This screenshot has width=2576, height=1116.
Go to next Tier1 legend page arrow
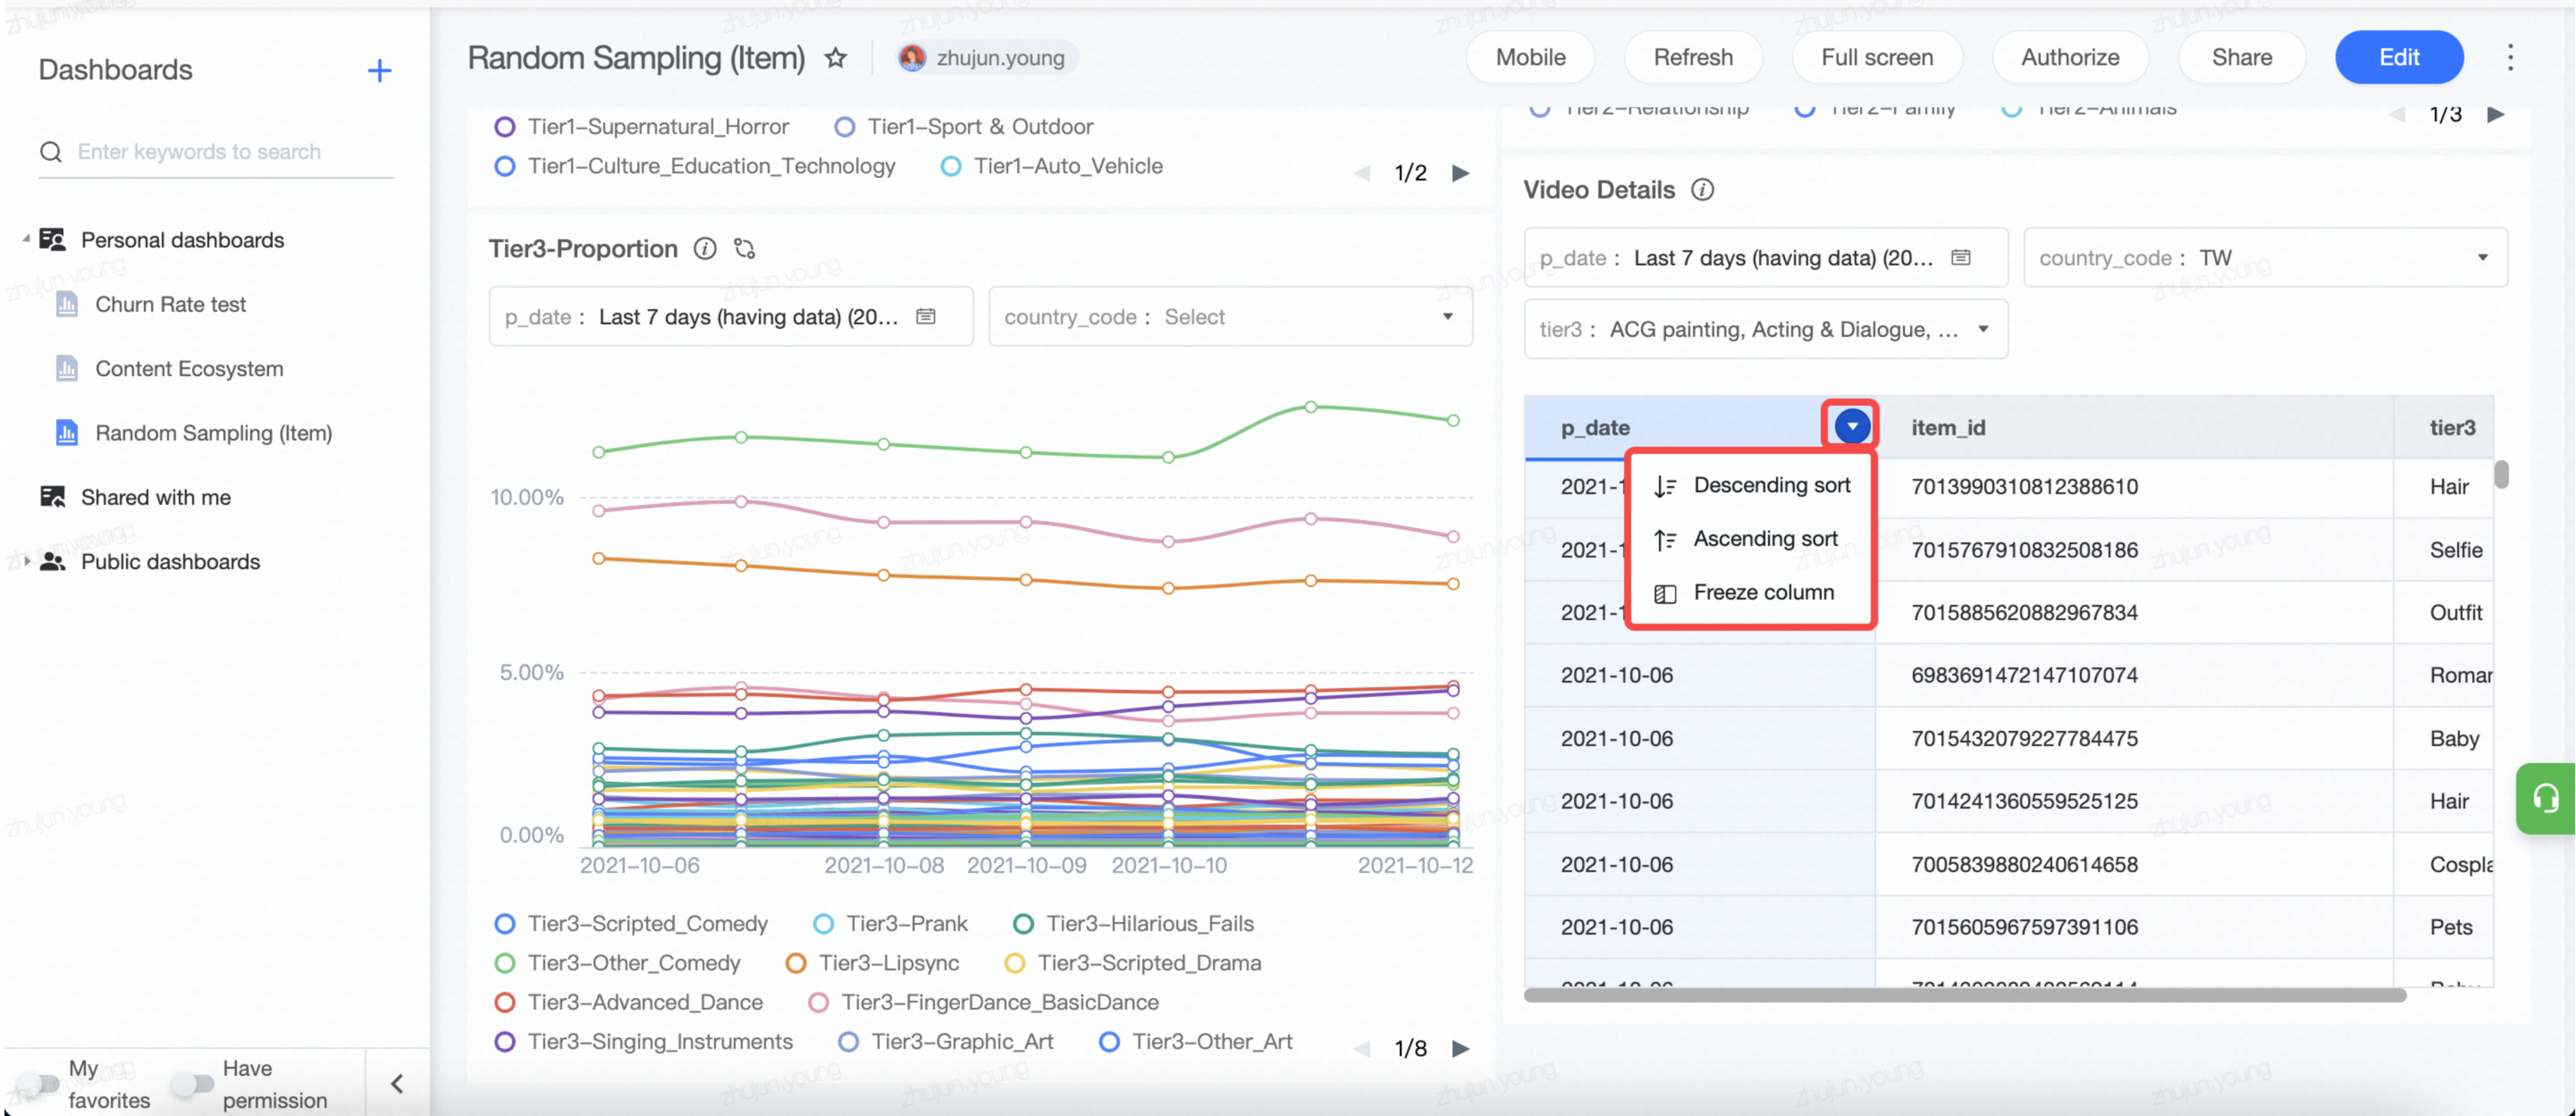pyautogui.click(x=1461, y=173)
